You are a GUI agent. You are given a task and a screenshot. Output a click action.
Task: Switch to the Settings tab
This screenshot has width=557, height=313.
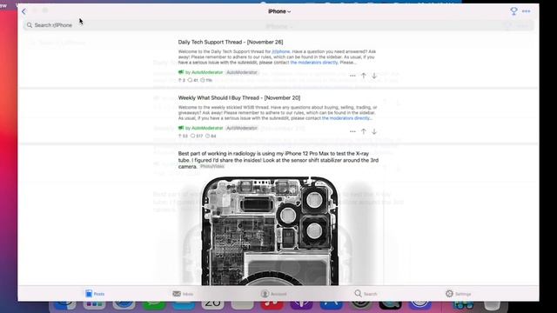pyautogui.click(x=459, y=294)
